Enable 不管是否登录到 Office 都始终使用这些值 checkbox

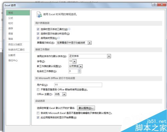[x=38, y=89]
